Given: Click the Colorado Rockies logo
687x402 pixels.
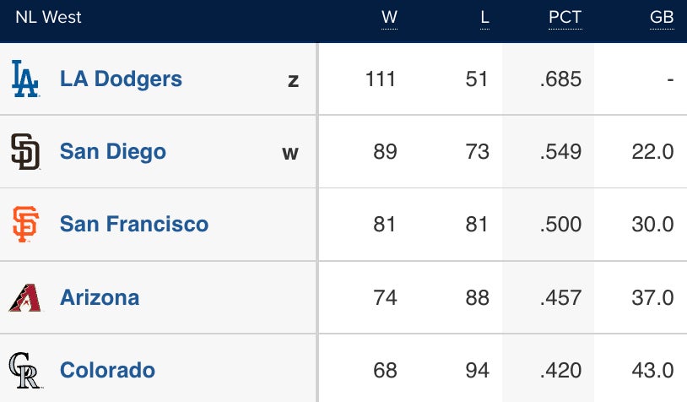Looking at the screenshot, I should [25, 370].
